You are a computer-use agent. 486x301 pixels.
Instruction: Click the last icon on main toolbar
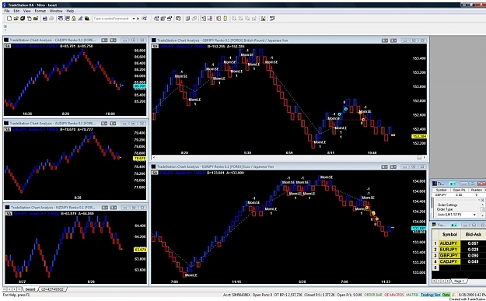[x=272, y=19]
